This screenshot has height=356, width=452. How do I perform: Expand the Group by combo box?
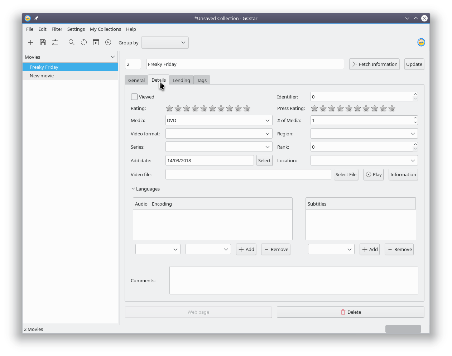point(165,43)
